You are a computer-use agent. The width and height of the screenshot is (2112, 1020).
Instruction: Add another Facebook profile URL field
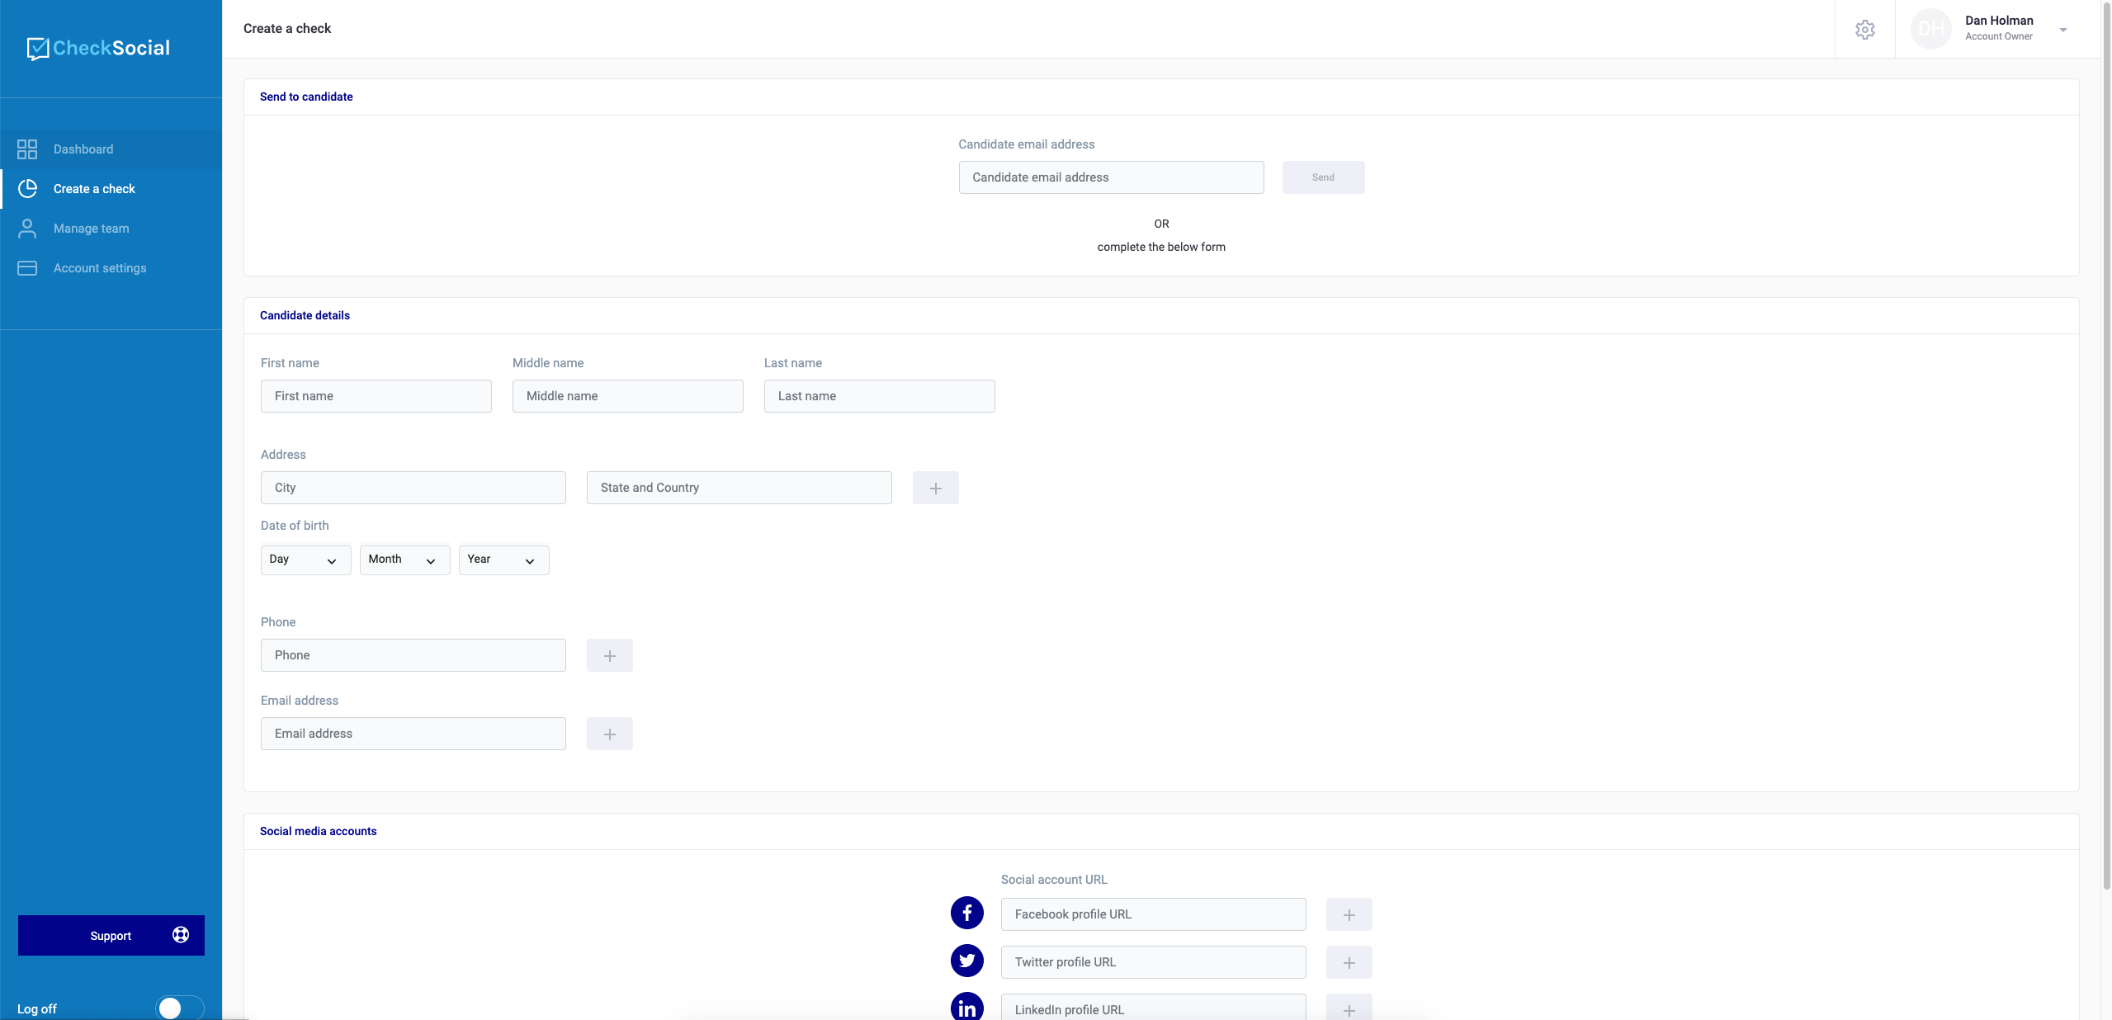click(1349, 914)
